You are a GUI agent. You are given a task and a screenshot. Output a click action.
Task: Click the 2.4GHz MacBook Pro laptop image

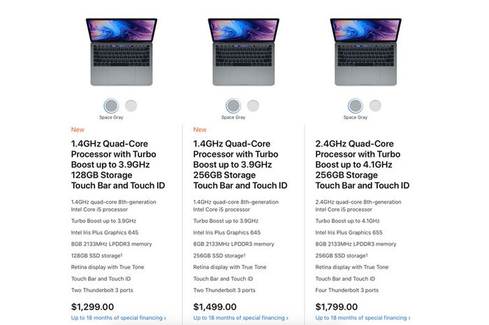click(x=366, y=52)
